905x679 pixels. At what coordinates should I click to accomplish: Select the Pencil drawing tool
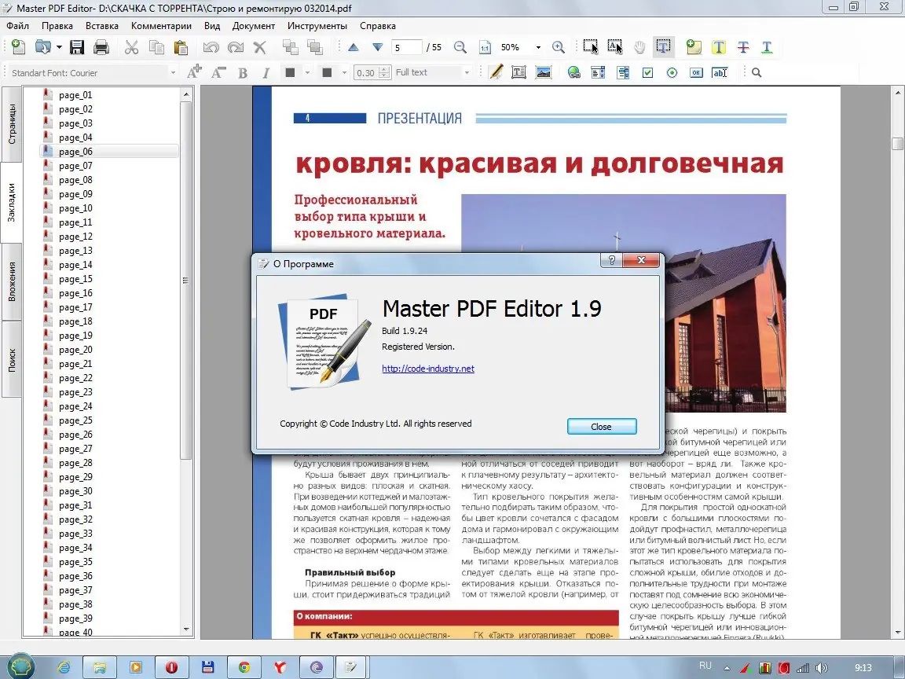pyautogui.click(x=495, y=72)
